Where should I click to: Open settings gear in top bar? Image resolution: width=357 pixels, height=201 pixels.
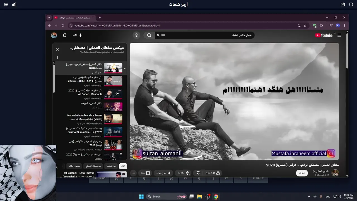tap(6, 4)
